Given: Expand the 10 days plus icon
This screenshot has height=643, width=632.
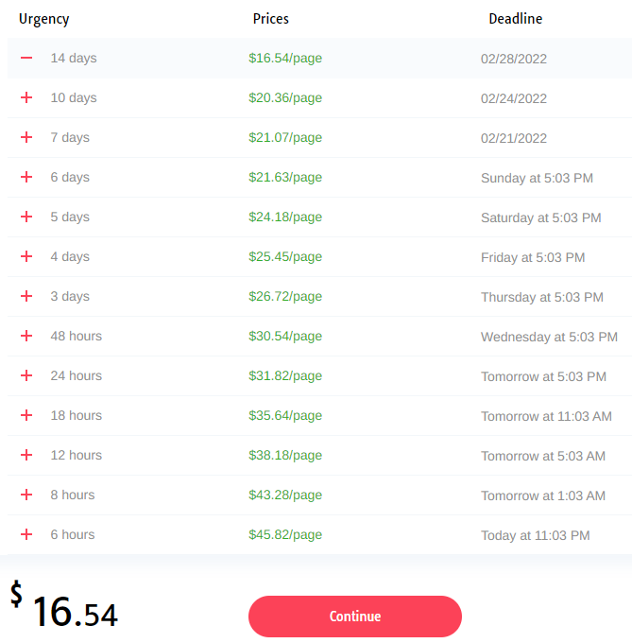Looking at the screenshot, I should tap(26, 97).
